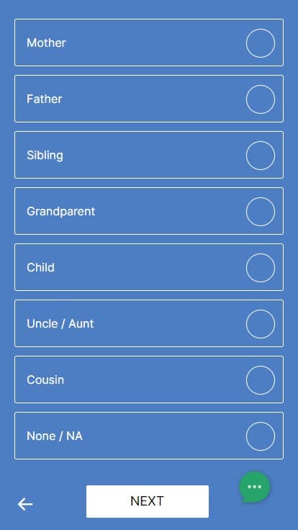The height and width of the screenshot is (530, 298).
Task: Select the None / NA radio circle
Action: coord(260,436)
